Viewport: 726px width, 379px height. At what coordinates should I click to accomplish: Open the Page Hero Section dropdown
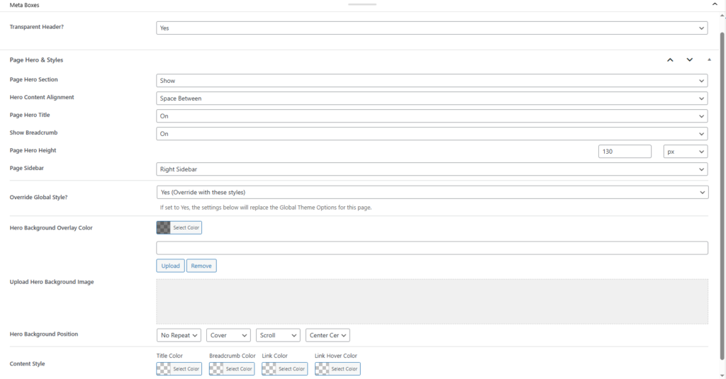(x=431, y=81)
